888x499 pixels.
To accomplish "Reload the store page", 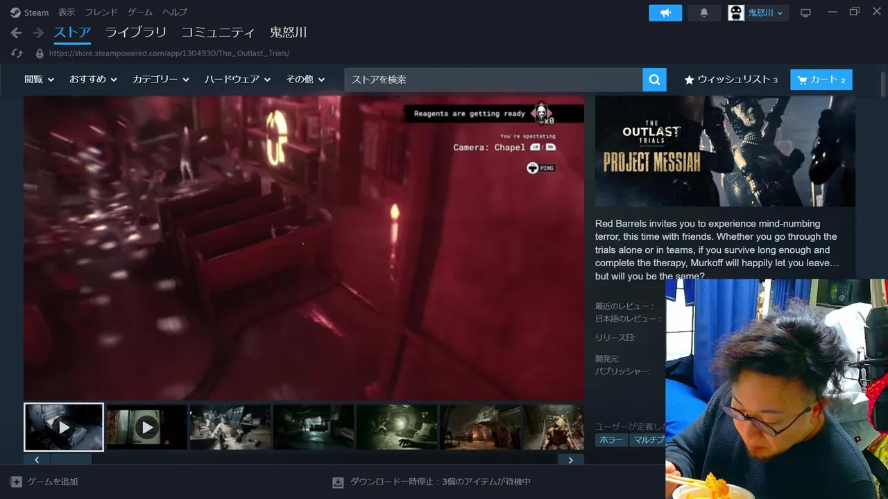I will 17,53.
